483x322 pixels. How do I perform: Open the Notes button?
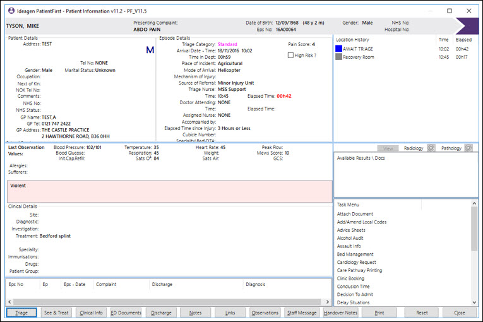point(195,313)
